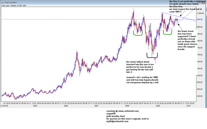Click the 500.00 price axis label

(199, 82)
